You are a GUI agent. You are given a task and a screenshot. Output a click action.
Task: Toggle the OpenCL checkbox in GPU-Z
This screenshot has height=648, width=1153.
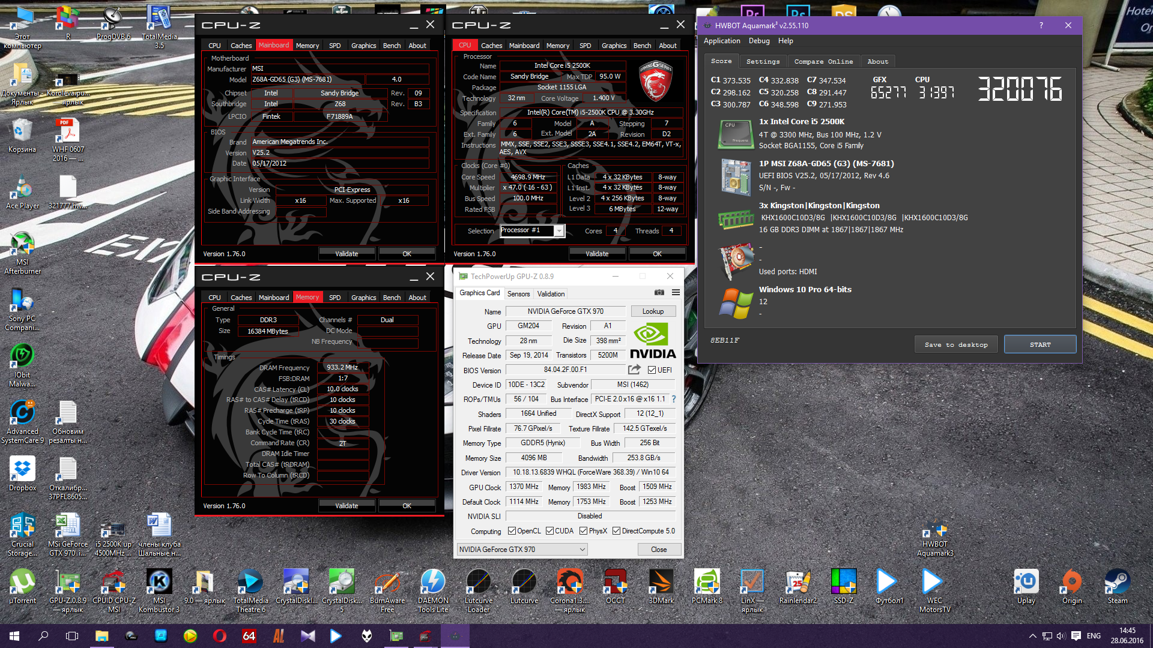point(512,531)
